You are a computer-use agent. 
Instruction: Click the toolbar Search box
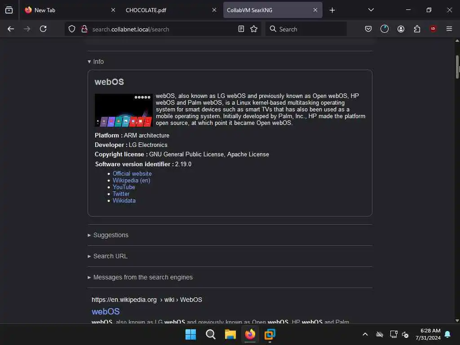306,29
